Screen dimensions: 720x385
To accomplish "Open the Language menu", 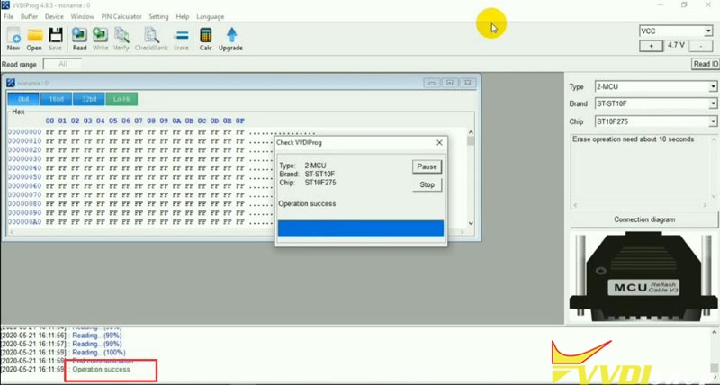I will [x=211, y=16].
